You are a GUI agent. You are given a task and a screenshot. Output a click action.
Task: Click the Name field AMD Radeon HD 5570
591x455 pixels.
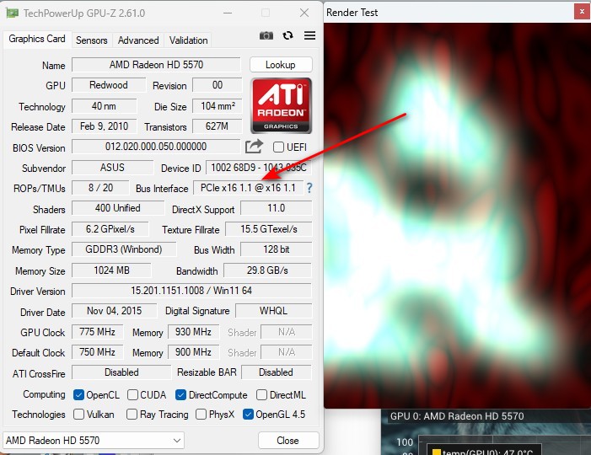pyautogui.click(x=156, y=65)
